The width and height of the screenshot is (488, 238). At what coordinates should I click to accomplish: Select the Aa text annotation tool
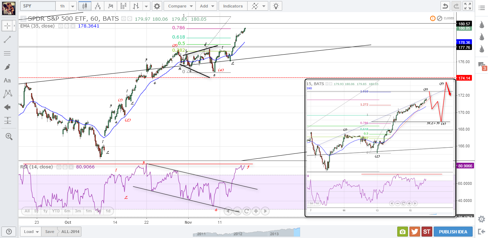tap(8, 80)
